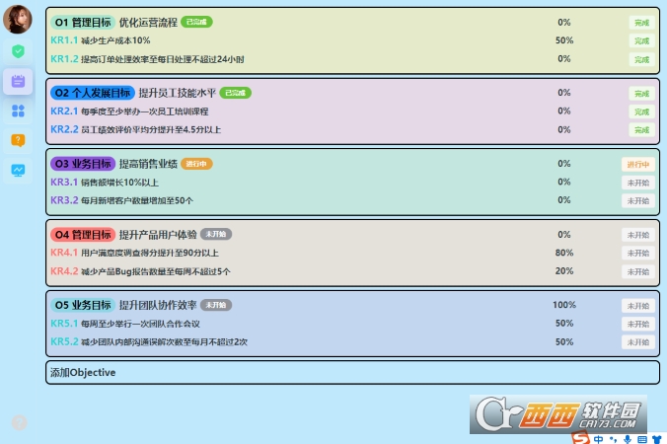Click KR4.2 减少产品Bug报告 text
Image resolution: width=667 pixels, height=444 pixels.
click(x=156, y=271)
